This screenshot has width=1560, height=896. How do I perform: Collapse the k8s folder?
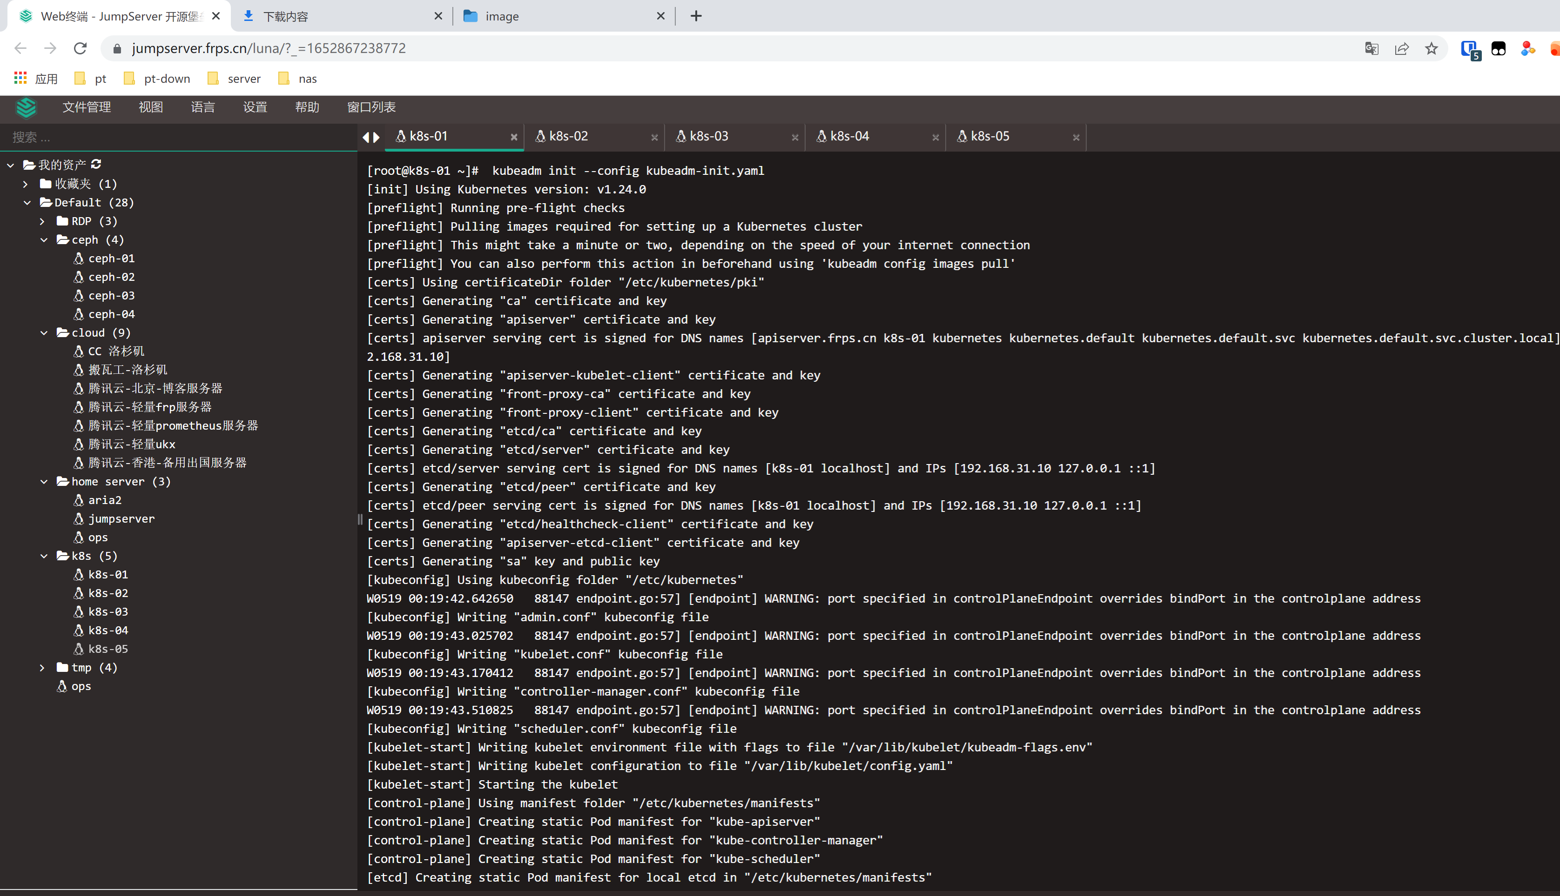[44, 556]
